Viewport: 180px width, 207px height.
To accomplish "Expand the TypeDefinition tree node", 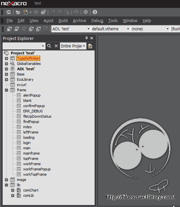I will [x=6, y=58].
